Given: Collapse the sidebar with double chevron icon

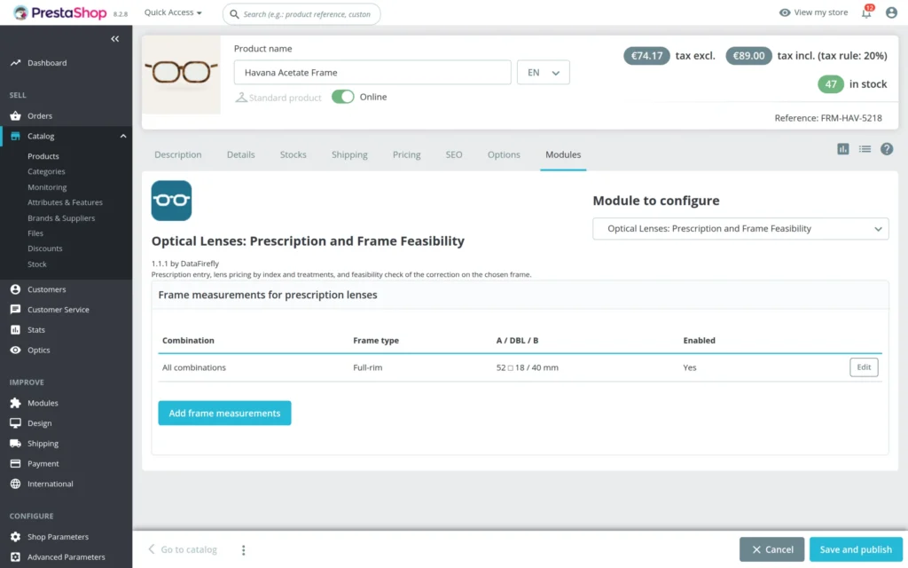Looking at the screenshot, I should [114, 39].
